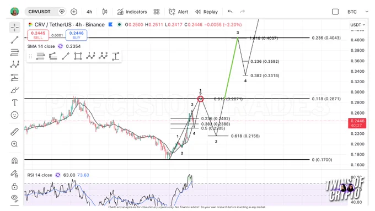Open the user profile avatar
This screenshot has height=211, width=375.
[x=14, y=12]
